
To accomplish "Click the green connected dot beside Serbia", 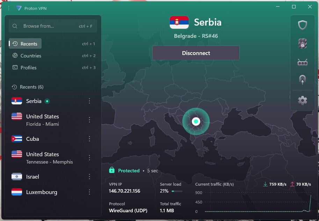I will click(x=47, y=101).
